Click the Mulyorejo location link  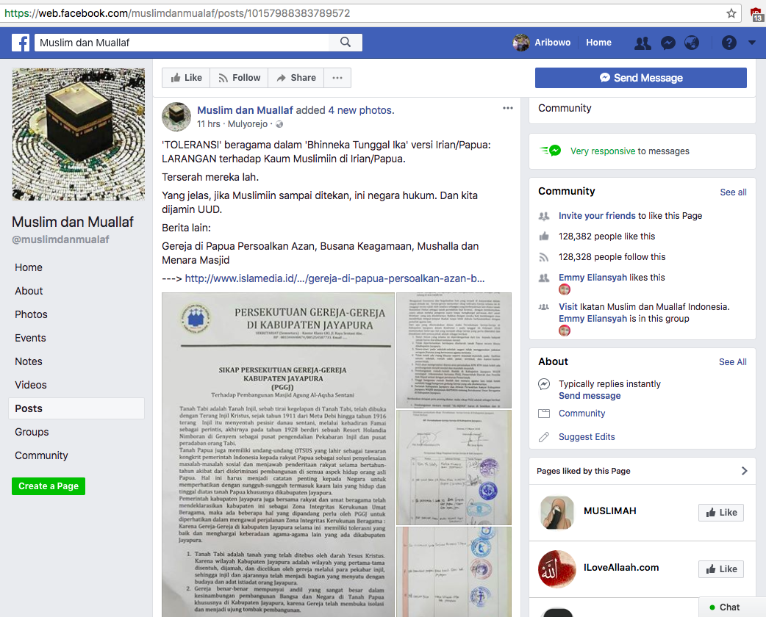248,124
